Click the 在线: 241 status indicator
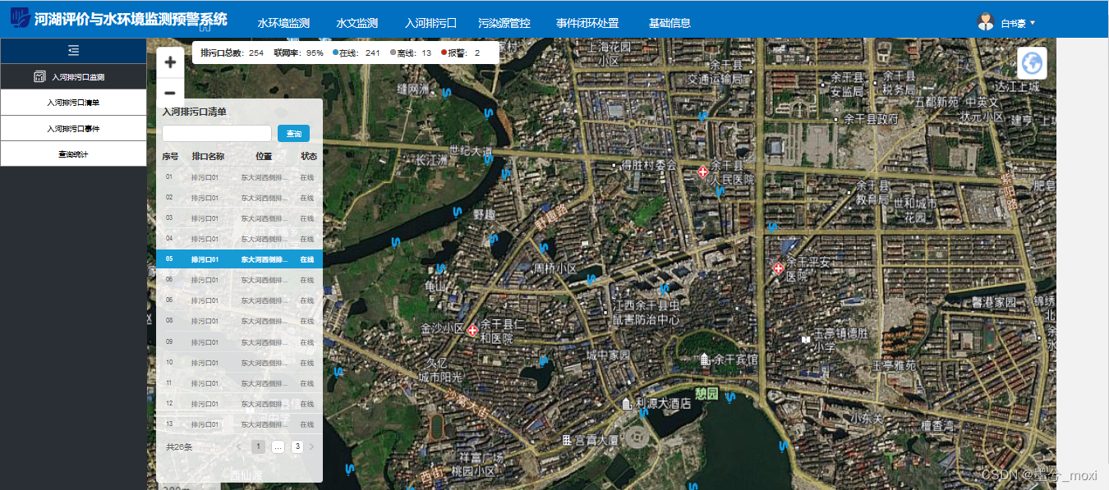The image size is (1109, 490). coord(356,53)
